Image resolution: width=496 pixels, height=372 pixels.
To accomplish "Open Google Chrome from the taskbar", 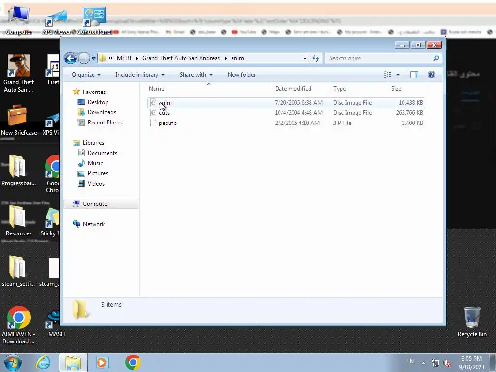I will click(133, 362).
